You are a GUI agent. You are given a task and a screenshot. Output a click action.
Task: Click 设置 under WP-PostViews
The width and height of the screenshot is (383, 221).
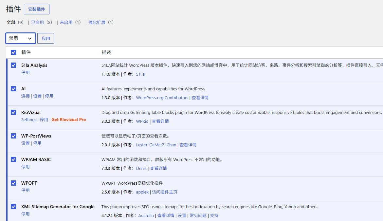tap(26, 143)
